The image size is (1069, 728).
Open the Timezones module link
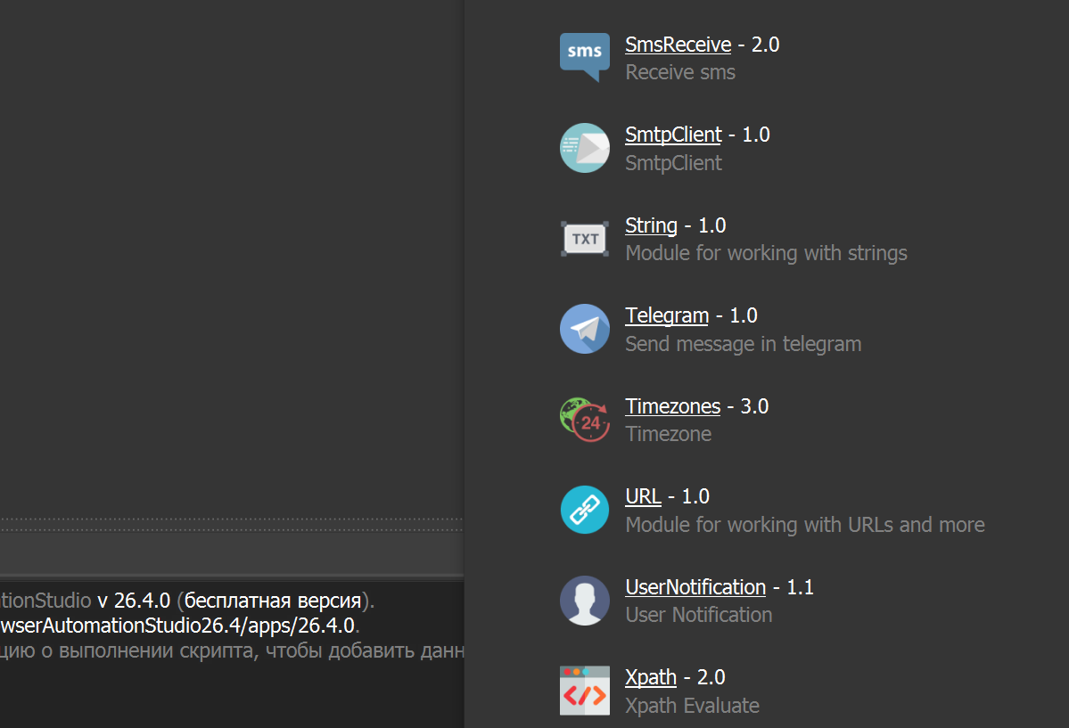[x=672, y=406]
